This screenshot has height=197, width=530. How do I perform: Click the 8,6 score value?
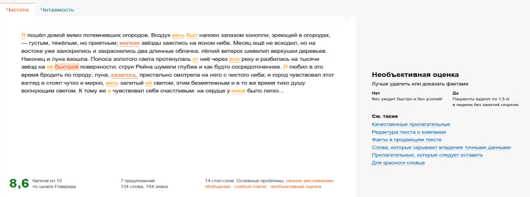click(x=19, y=183)
